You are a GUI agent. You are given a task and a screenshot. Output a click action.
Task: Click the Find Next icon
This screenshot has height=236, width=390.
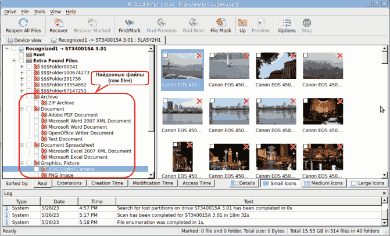194,23
